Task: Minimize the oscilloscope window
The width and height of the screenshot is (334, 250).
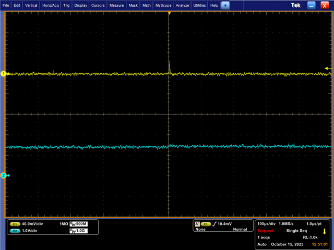Action: 311,6
